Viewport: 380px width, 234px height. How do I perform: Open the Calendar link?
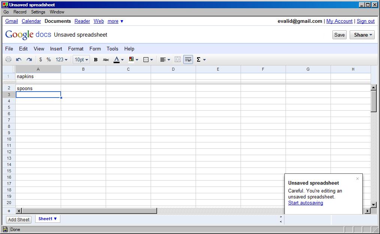(31, 21)
